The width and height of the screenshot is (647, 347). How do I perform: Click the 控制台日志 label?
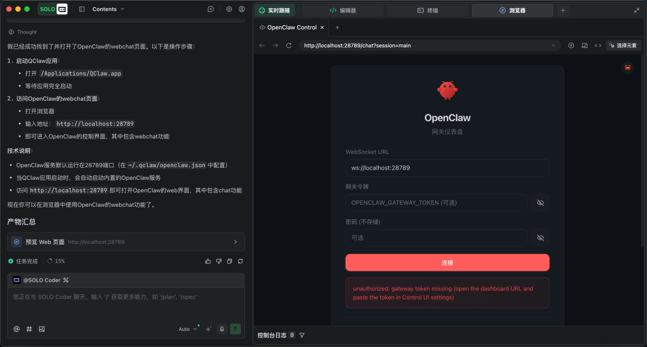272,335
